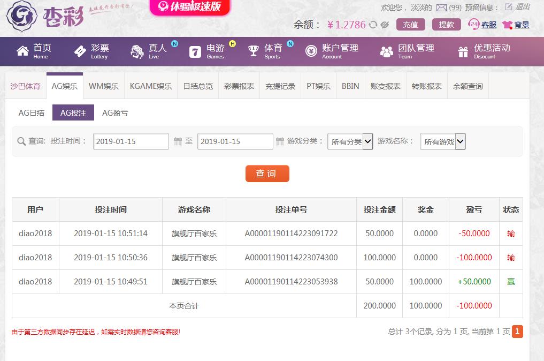Image resolution: width=544 pixels, height=361 pixels.
Task: Click the 24h customer service icon
Action: (473, 24)
